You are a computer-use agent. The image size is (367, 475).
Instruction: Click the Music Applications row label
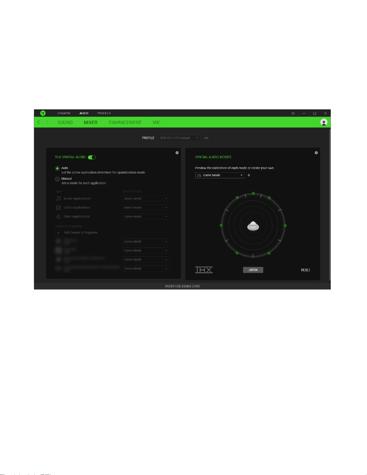[77, 198]
